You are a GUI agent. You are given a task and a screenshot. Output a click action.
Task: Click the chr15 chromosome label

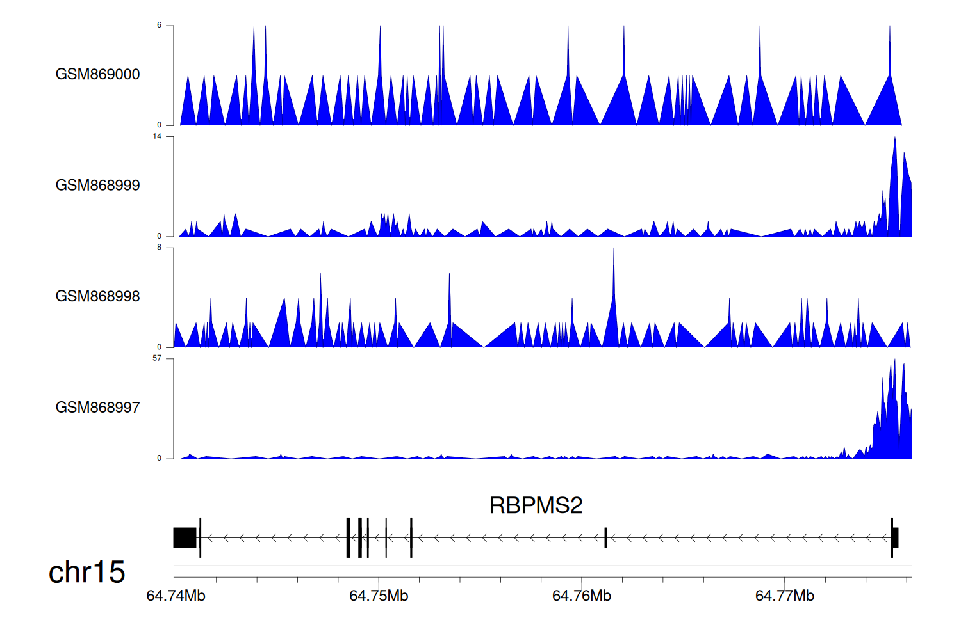tap(86, 572)
